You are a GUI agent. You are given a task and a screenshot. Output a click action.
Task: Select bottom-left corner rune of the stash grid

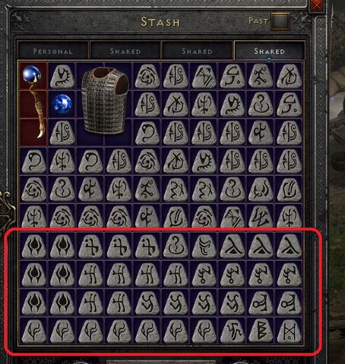pos(34,330)
